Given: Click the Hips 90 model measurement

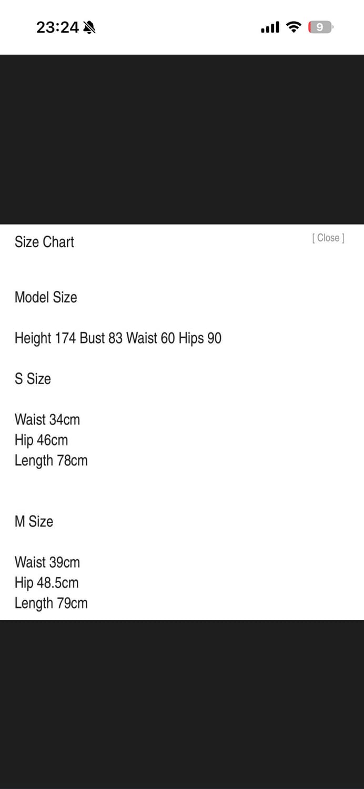Looking at the screenshot, I should click(x=200, y=338).
